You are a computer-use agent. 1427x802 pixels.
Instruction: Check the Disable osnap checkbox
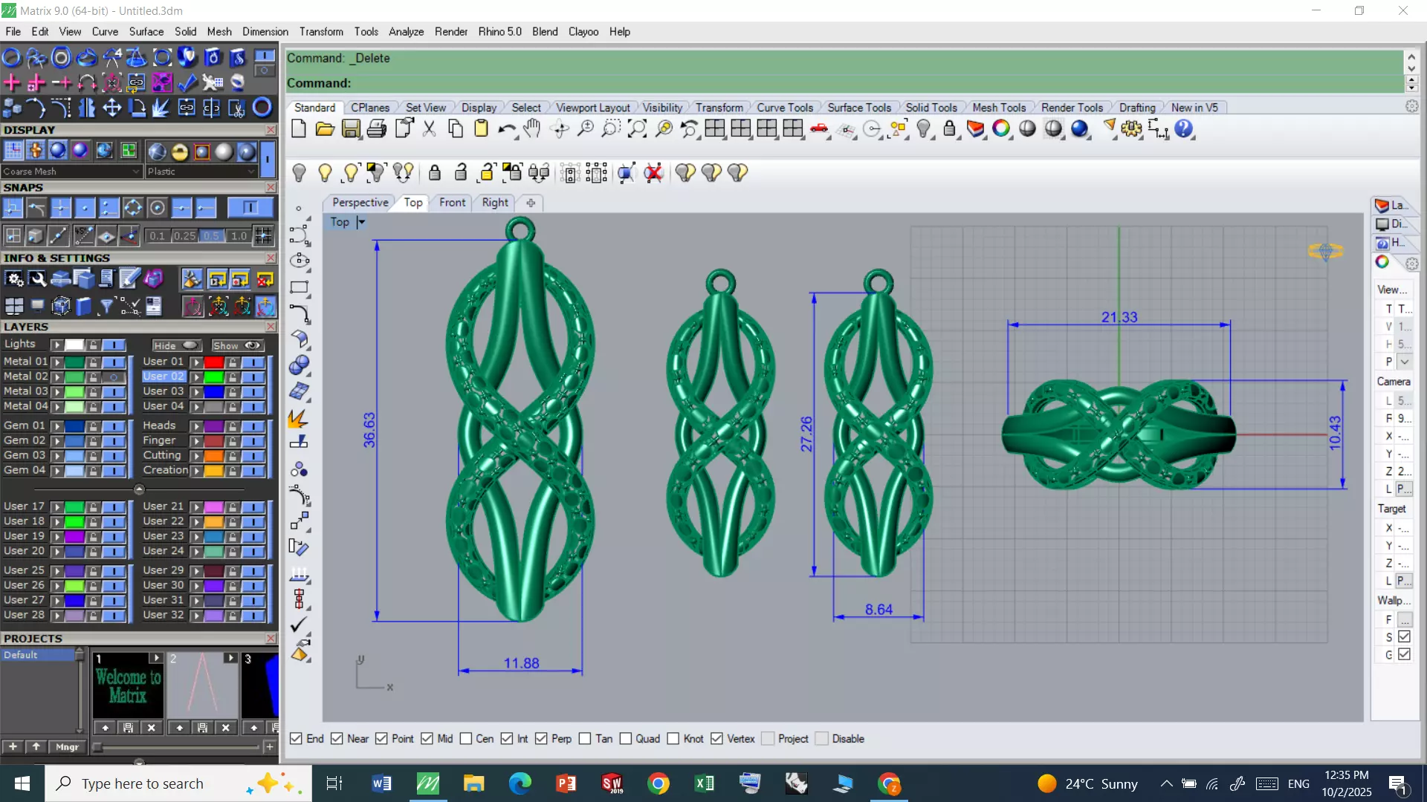(822, 739)
